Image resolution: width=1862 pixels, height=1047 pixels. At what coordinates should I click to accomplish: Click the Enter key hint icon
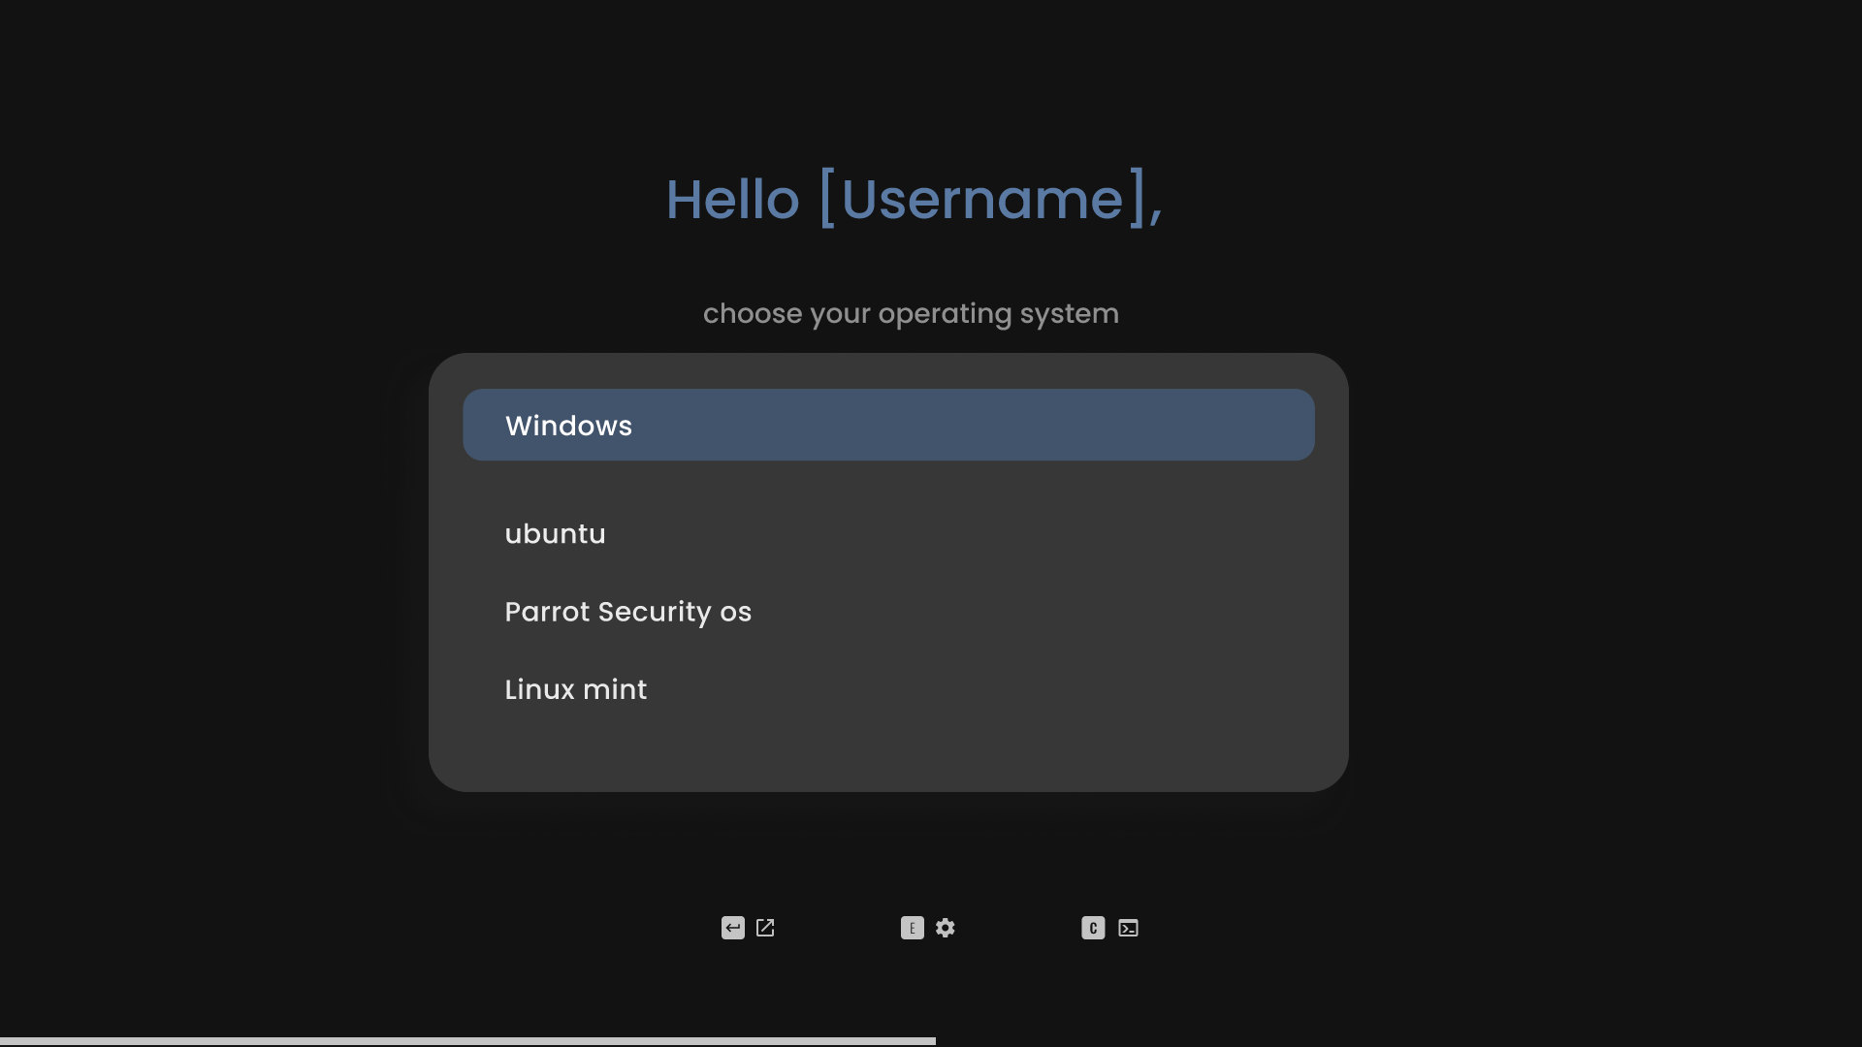click(x=732, y=928)
